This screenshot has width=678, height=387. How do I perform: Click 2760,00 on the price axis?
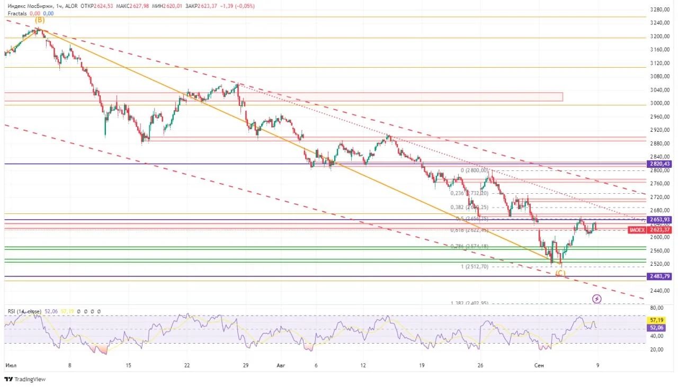661,184
